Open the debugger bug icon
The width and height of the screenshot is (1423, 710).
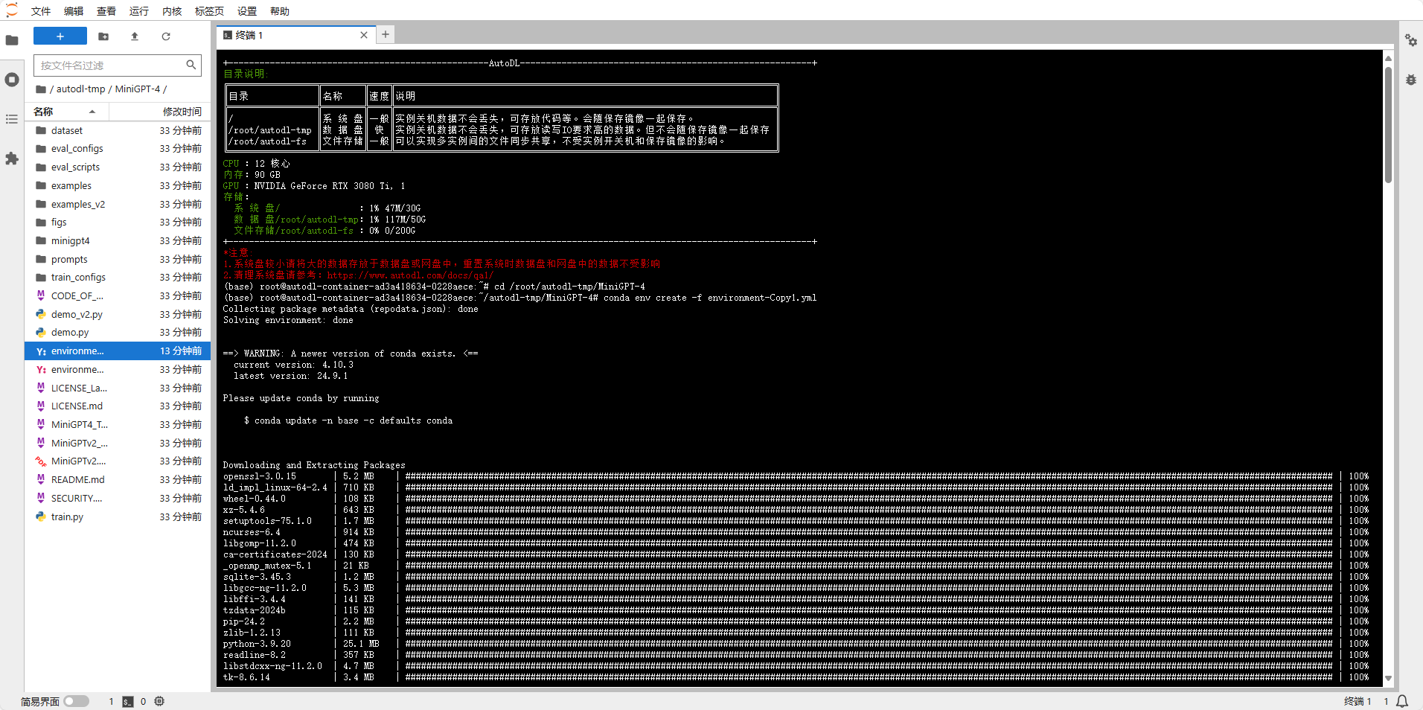1411,80
